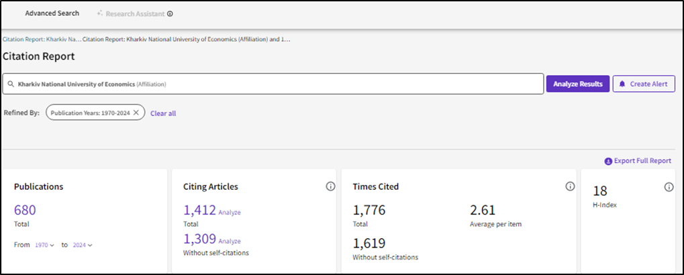This screenshot has width=684, height=275.
Task: Remove the Publication Years 1970-2024 filter
Action: (136, 113)
